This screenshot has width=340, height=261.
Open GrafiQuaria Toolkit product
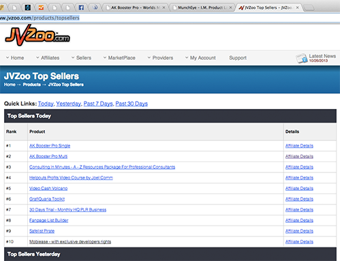coord(47,199)
